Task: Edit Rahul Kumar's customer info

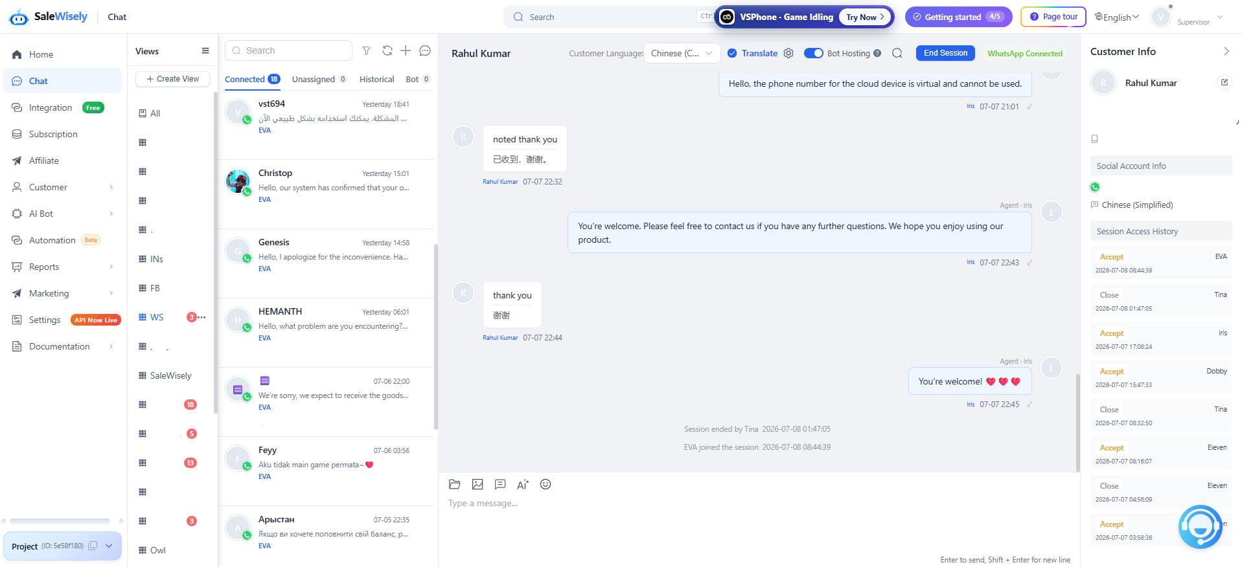Action: (x=1225, y=82)
